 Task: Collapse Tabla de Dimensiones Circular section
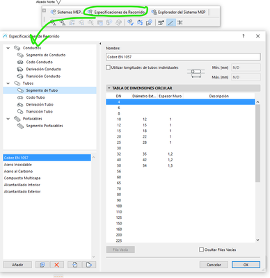tap(109, 88)
